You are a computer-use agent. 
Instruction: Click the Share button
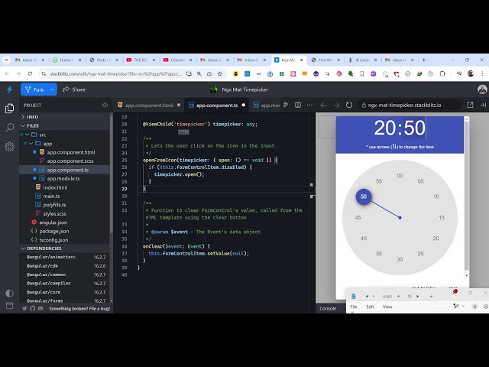click(74, 89)
